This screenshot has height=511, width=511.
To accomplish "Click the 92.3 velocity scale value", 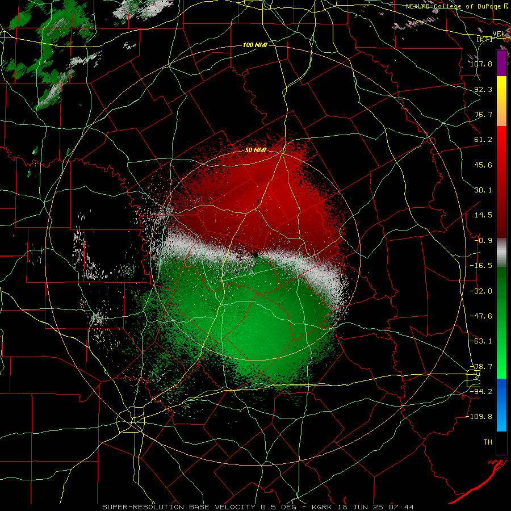I will (483, 89).
